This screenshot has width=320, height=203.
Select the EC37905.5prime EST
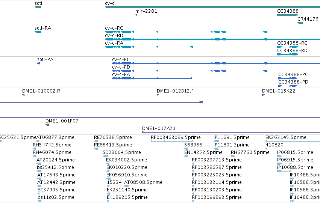coord(38,194)
